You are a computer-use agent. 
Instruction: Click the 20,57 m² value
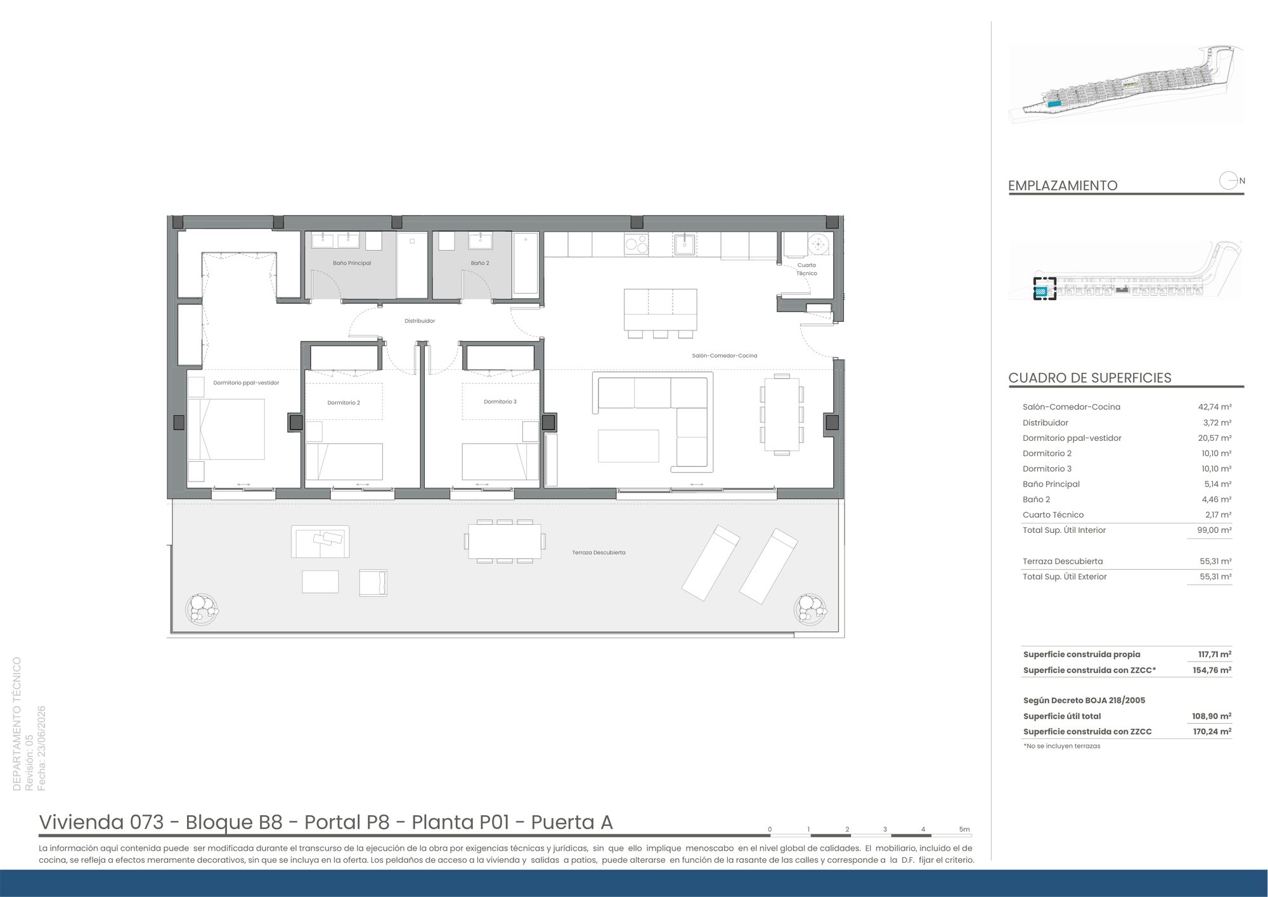(1214, 438)
